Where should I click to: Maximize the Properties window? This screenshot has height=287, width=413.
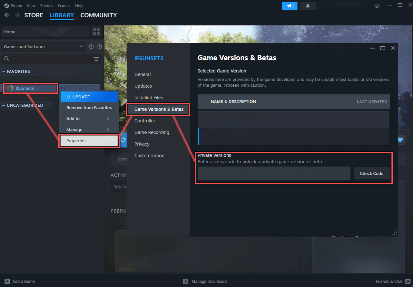383,48
